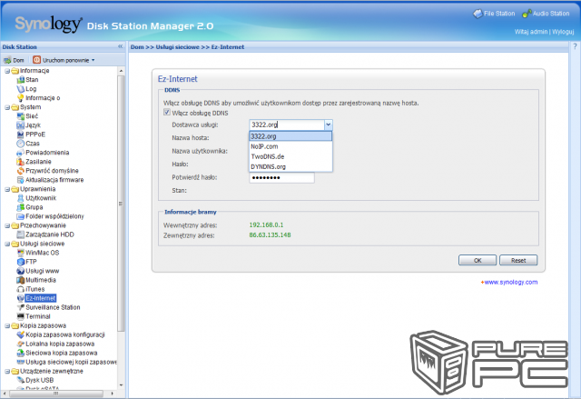Click the tree's vertical scrollbar up arrow
581x399 pixels.
point(121,71)
